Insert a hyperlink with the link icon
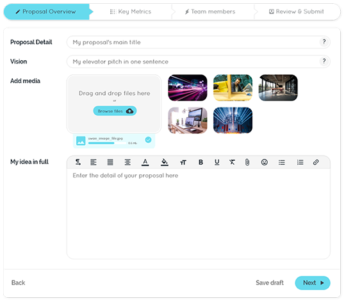Screen dimensions: 346x303 pyautogui.click(x=316, y=162)
